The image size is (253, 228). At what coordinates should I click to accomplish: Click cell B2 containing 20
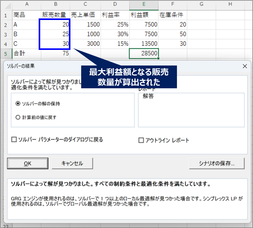(55, 25)
